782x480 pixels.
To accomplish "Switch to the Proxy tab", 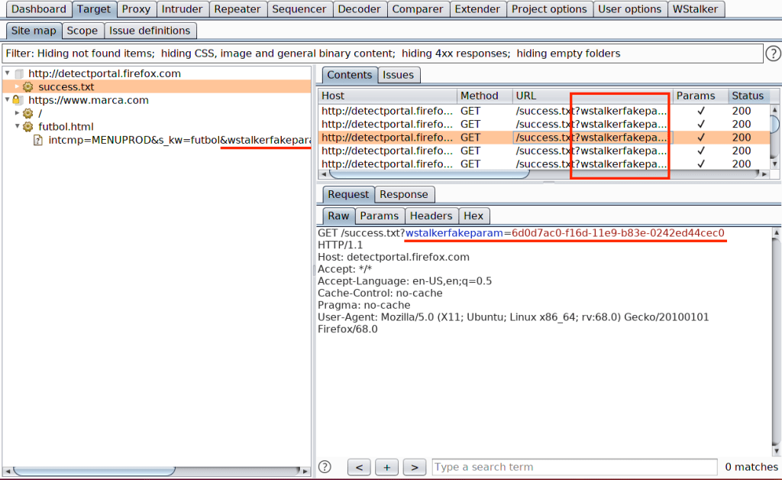I will (136, 9).
